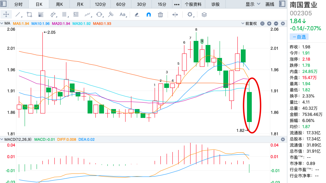Switch to 120分 period tab

click(x=101, y=4)
